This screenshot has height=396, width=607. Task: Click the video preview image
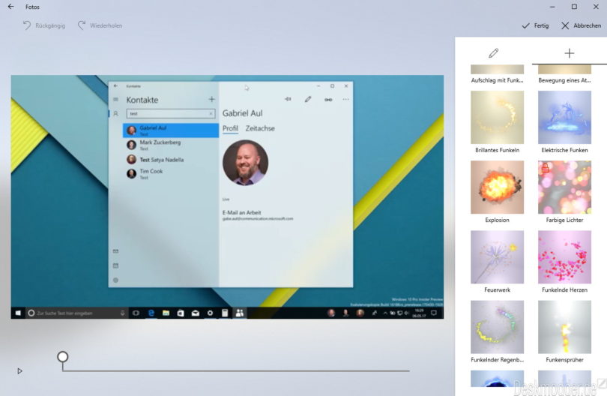pos(227,196)
